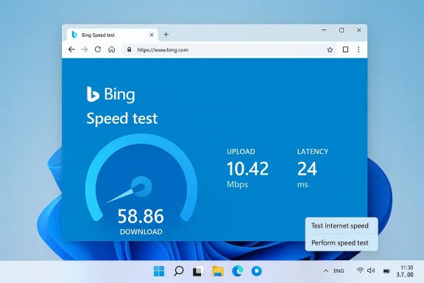
Task: Open the browser three-dot menu
Action: click(x=358, y=49)
